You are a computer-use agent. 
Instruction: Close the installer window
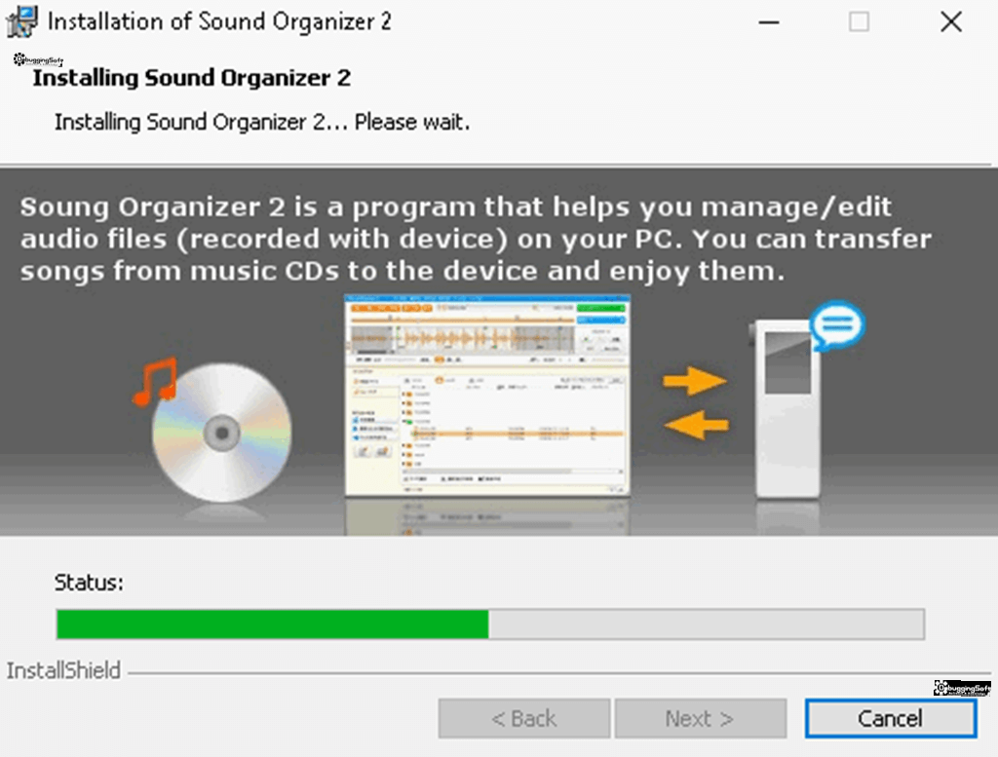(x=951, y=21)
